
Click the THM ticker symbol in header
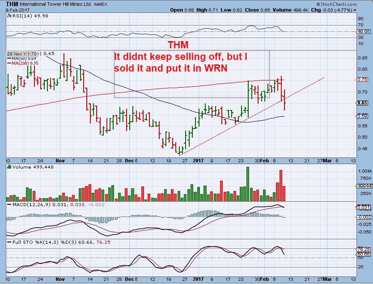click(12, 4)
